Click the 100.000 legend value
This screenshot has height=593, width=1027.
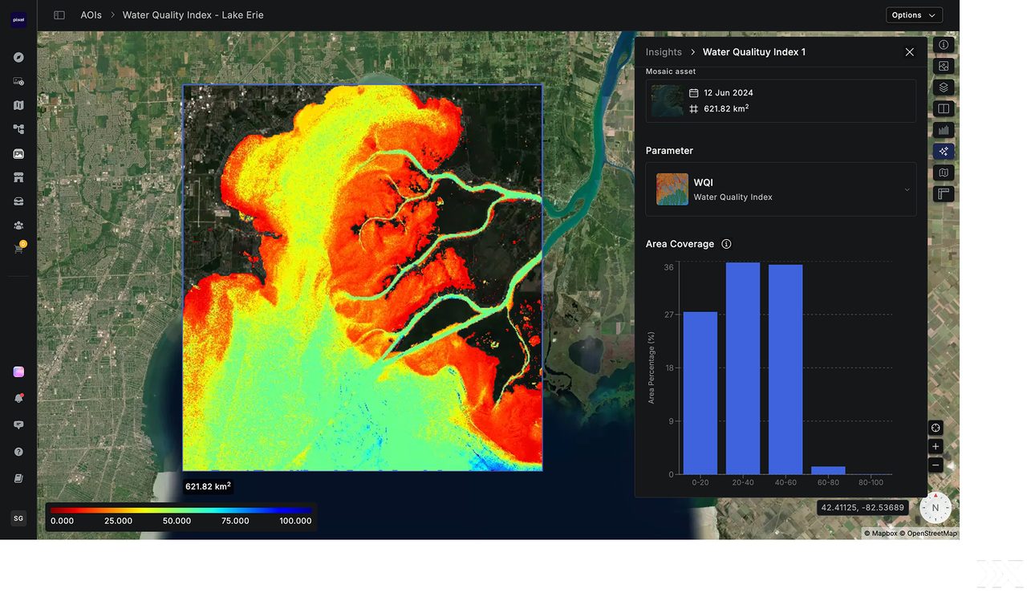(295, 521)
